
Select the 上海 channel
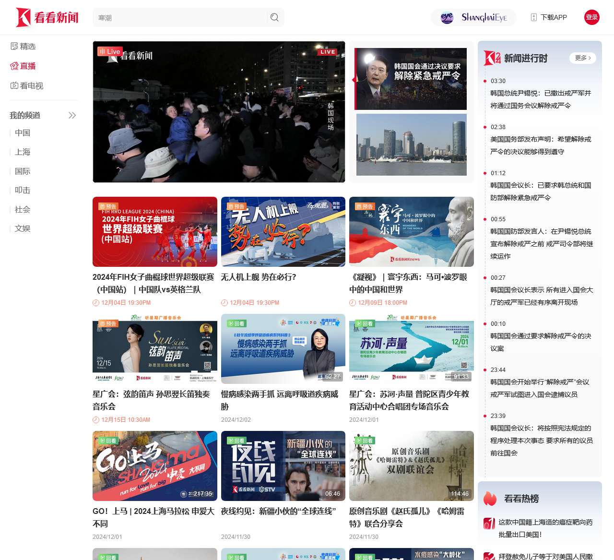pos(23,152)
